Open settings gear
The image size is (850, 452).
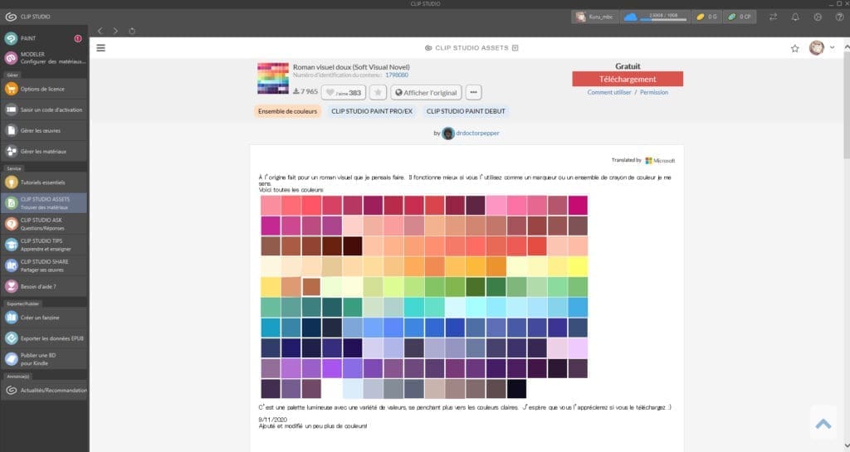[818, 17]
